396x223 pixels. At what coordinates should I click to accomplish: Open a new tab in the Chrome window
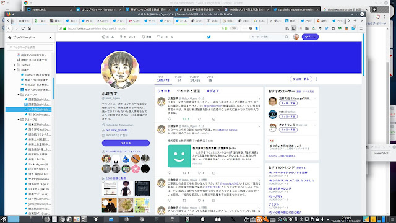point(374,9)
